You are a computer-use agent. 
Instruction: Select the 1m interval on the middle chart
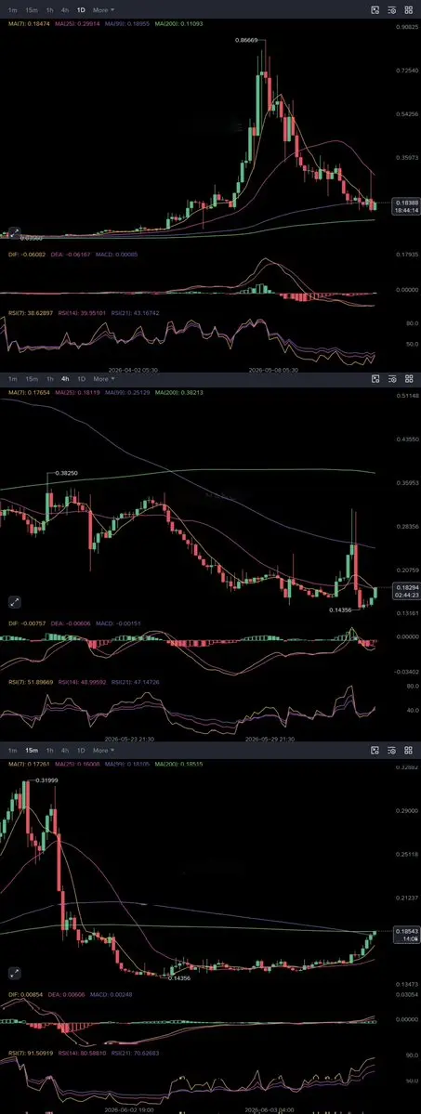tap(13, 379)
